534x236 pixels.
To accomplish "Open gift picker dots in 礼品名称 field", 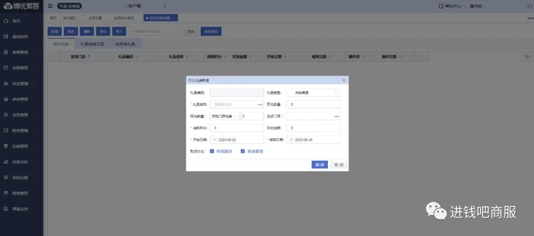I will click(x=260, y=105).
